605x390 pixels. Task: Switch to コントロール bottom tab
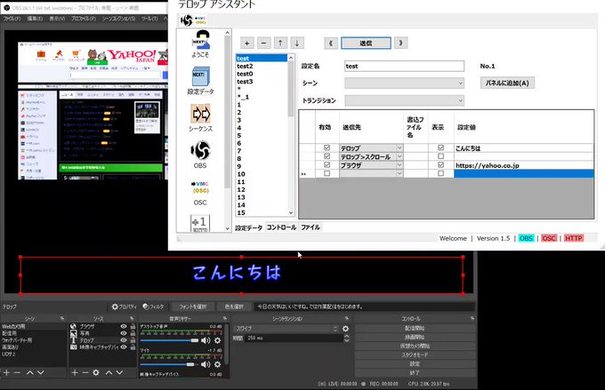tap(281, 227)
